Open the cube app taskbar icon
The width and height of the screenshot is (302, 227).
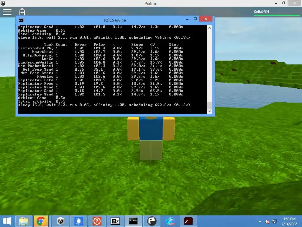tap(60, 221)
